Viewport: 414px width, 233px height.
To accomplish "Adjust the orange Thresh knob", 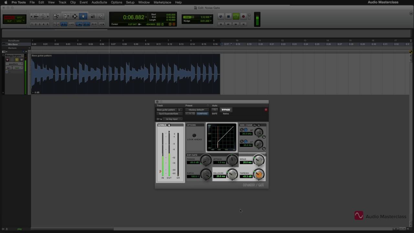I will [x=259, y=175].
